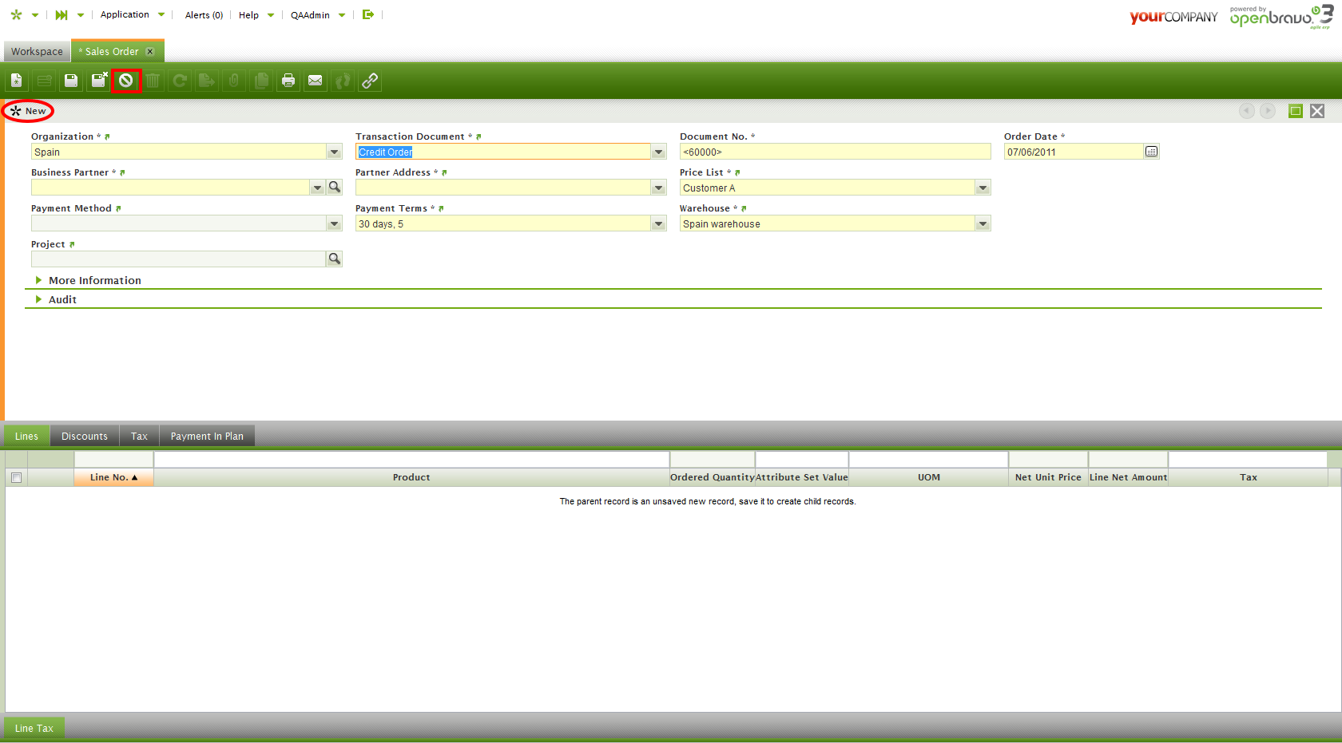Click the Project input field
This screenshot has height=743, width=1342.
pos(178,259)
